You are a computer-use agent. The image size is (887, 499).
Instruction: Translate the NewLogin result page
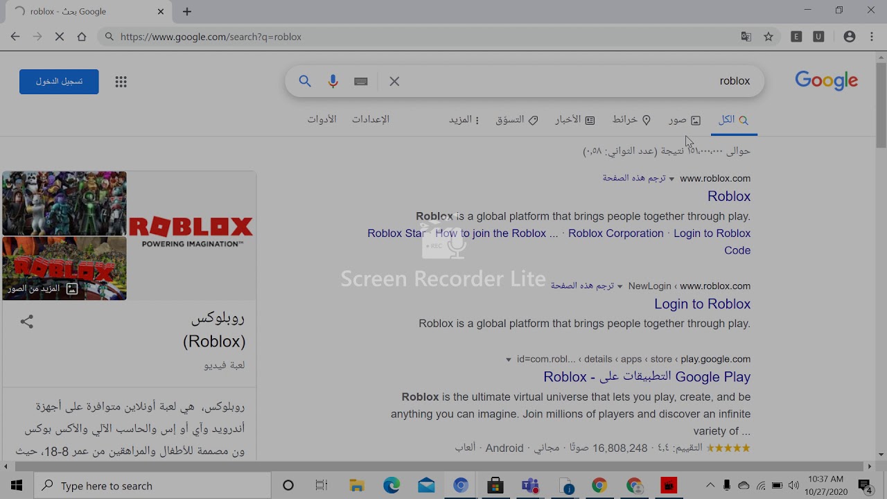582,286
